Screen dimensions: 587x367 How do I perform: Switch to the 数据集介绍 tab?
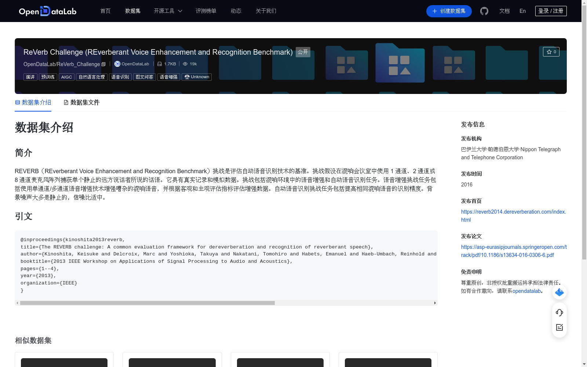click(x=33, y=102)
